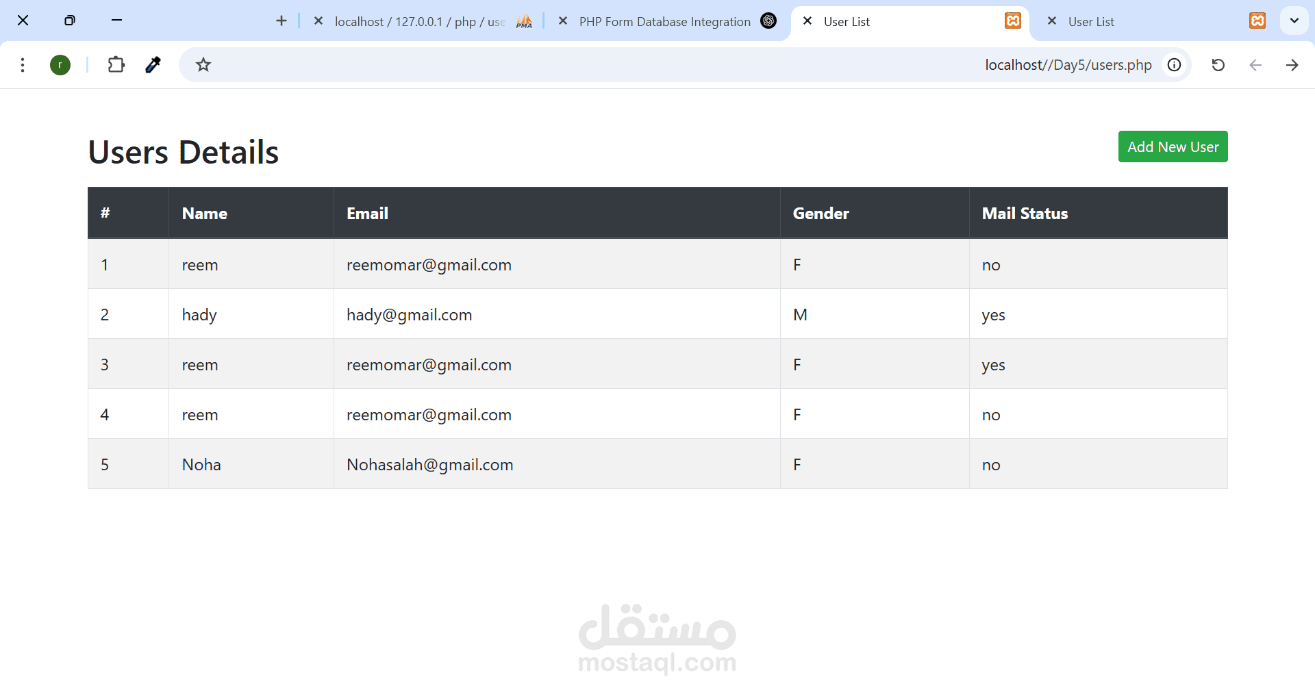Click the phpMyAdmin tab favicon
Image resolution: width=1315 pixels, height=690 pixels.
(523, 21)
